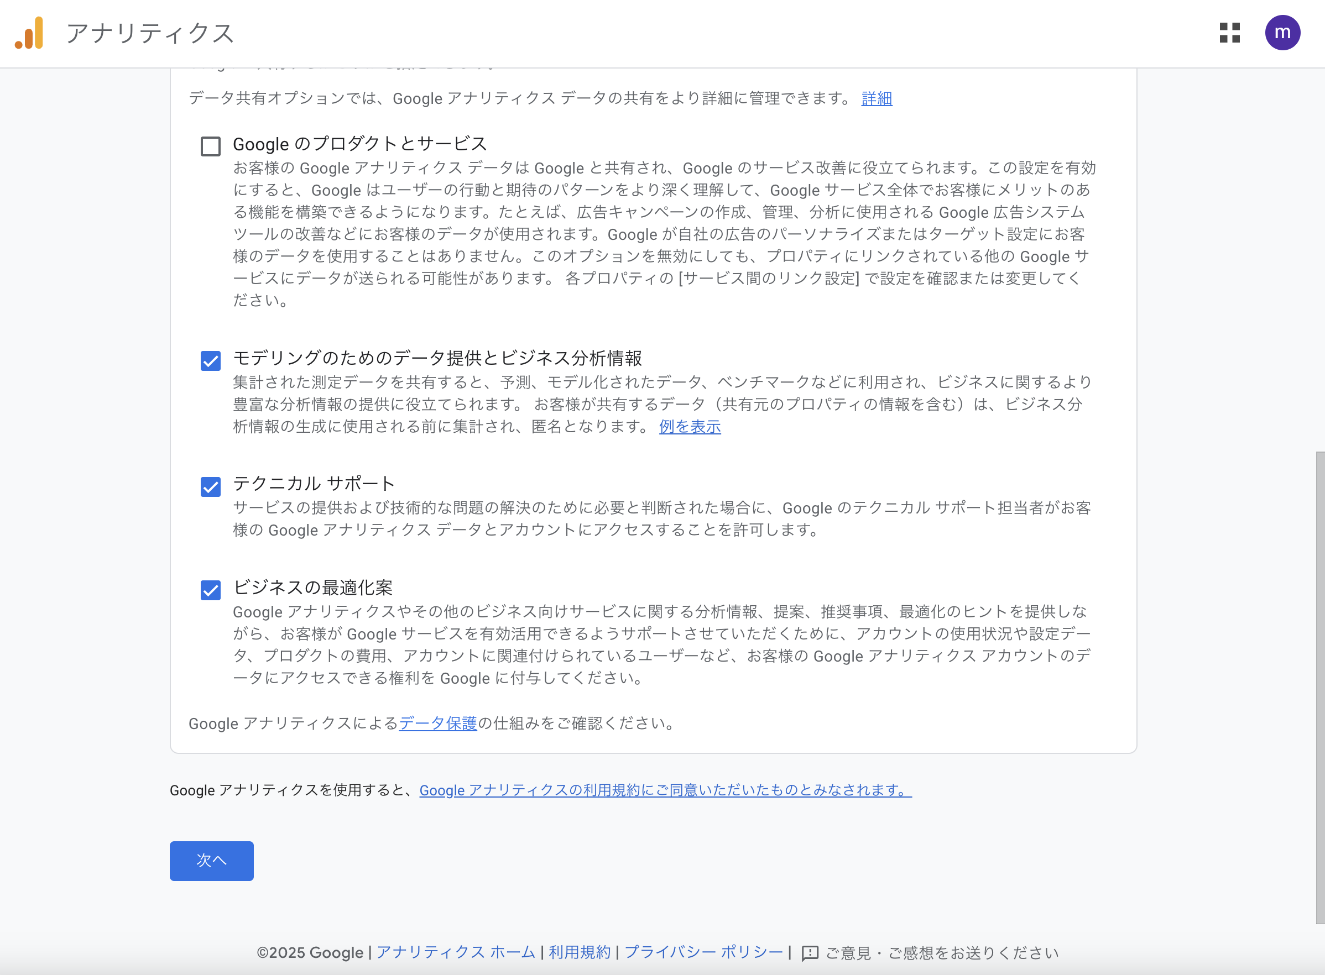Image resolution: width=1325 pixels, height=975 pixels.
Task: Open the 利用規約 footer link
Action: pyautogui.click(x=580, y=952)
